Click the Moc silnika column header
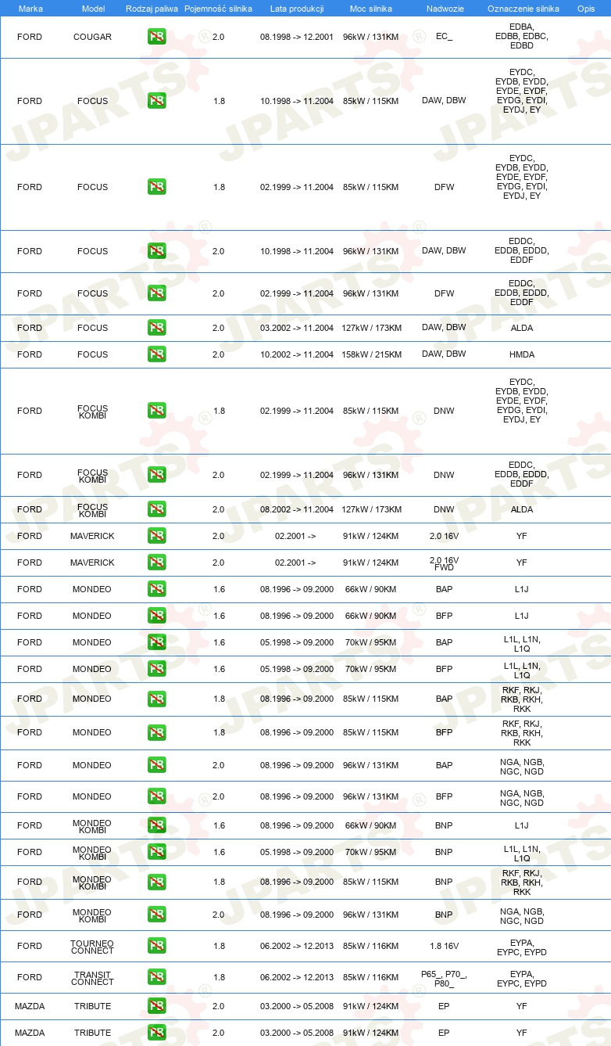Image resolution: width=611 pixels, height=1046 pixels. [370, 9]
